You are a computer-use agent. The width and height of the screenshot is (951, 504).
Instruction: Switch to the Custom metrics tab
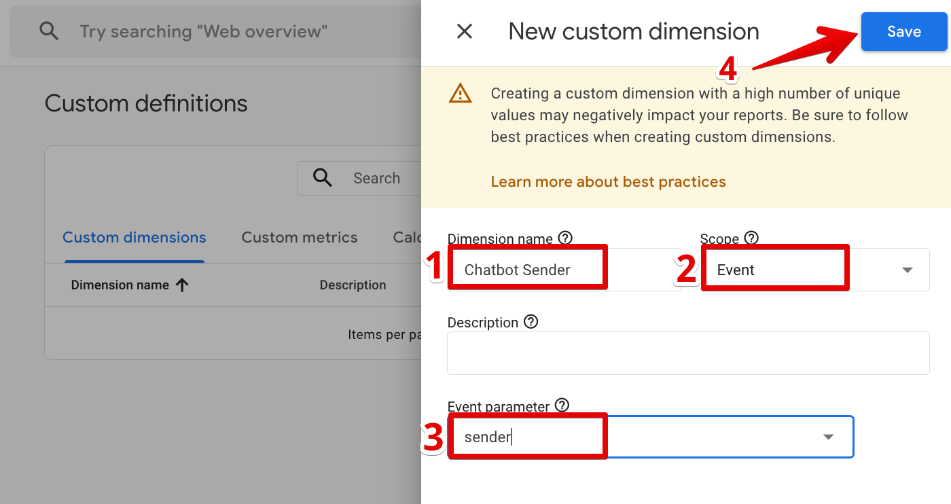[x=300, y=238]
